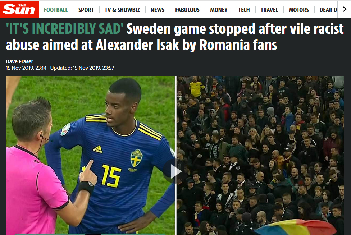The image size is (351, 235).
Task: Open the MOTORS section
Action: tap(298, 10)
